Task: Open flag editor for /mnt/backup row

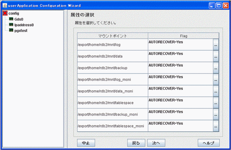Action: (216, 68)
